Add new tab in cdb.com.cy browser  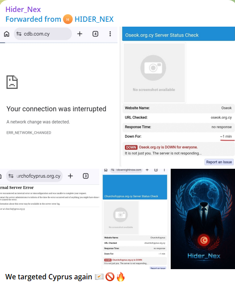[x=79, y=34]
